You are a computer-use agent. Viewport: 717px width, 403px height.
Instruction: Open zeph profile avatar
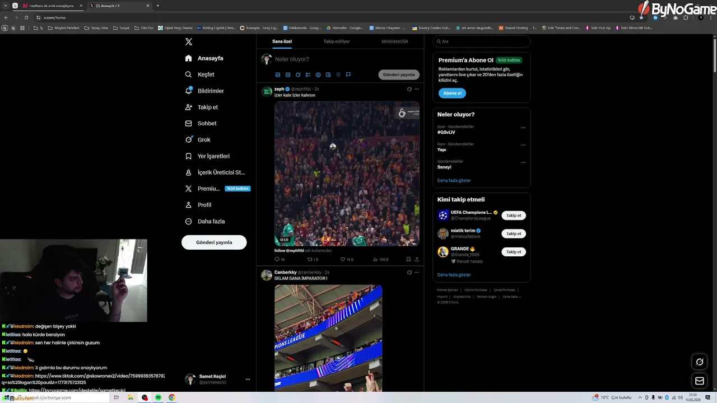pos(267,91)
